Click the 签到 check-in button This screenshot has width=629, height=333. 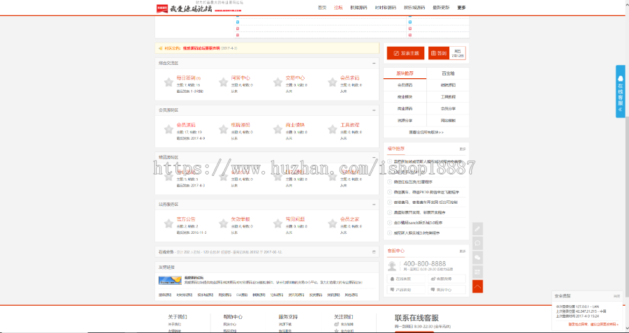click(439, 53)
